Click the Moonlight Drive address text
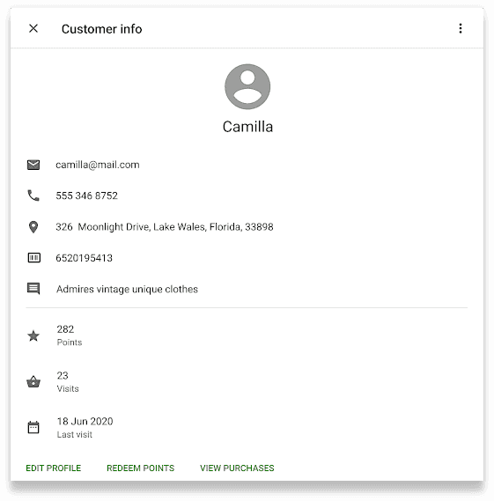Viewport: 494px width, 501px height. click(165, 227)
